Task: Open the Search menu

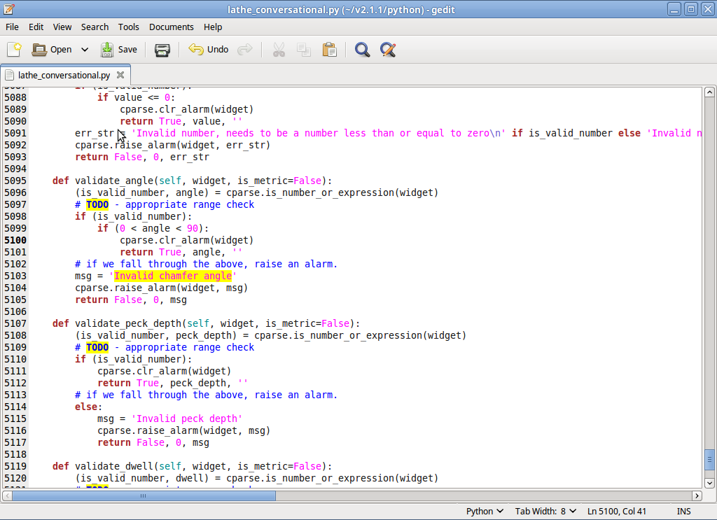Action: click(95, 27)
